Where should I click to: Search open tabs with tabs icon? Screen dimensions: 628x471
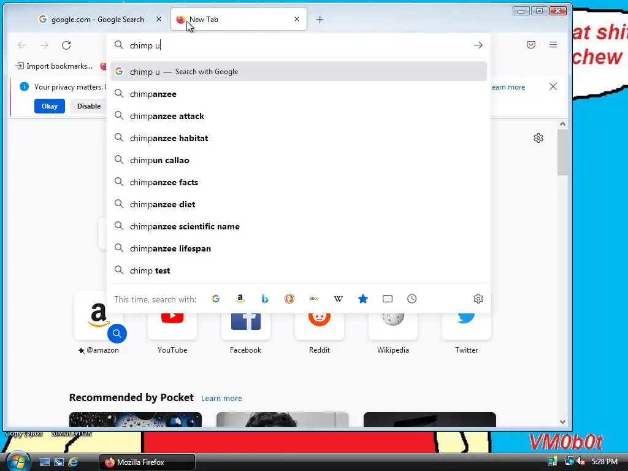(388, 299)
